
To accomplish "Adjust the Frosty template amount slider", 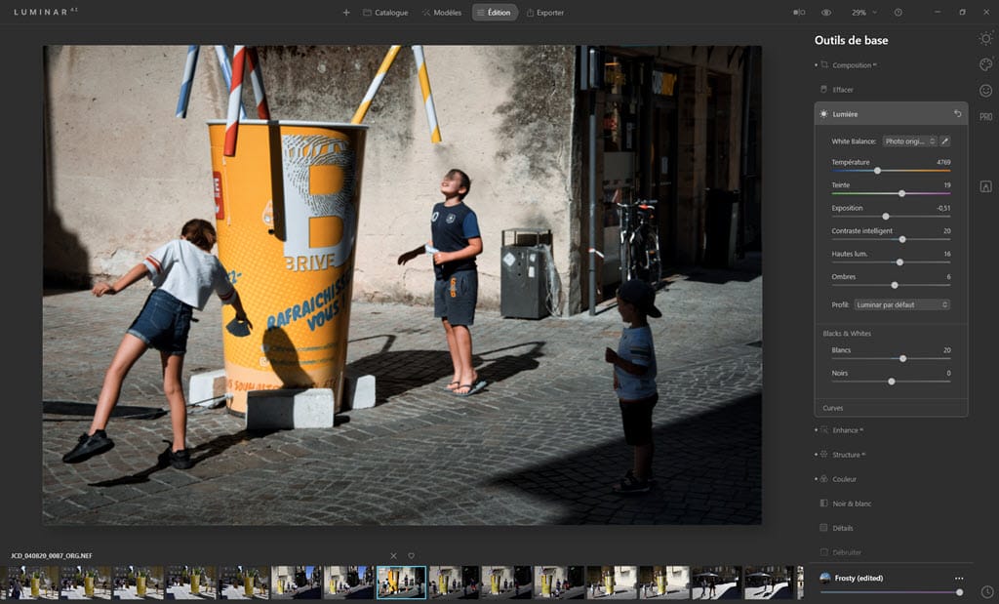I will 960,592.
